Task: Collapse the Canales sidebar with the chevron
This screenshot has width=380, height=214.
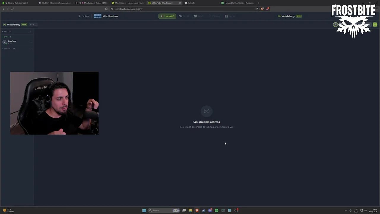Action: (30, 32)
